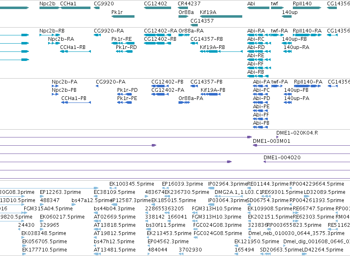Click protein CG12402-PA

(x=160, y=94)
